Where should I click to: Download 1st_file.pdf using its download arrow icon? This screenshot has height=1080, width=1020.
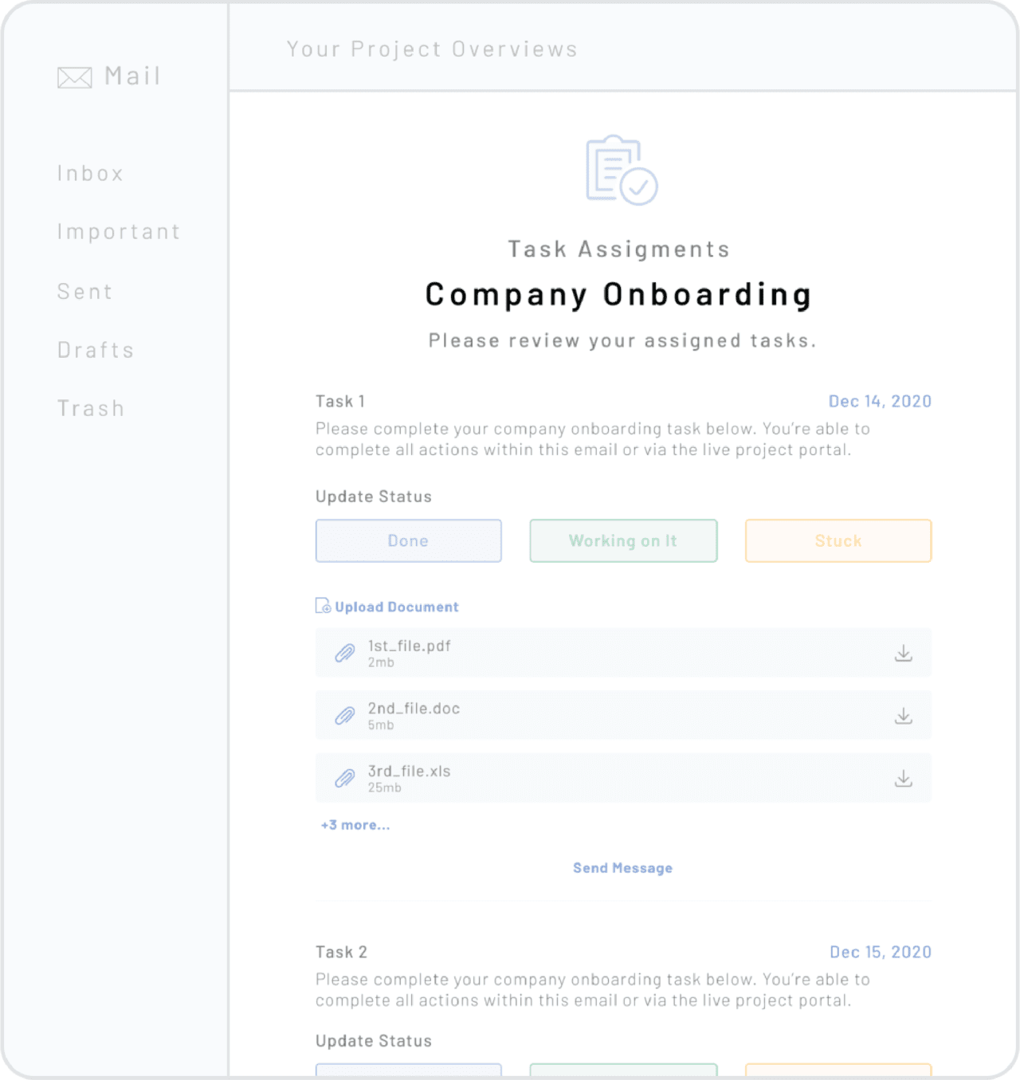click(904, 653)
